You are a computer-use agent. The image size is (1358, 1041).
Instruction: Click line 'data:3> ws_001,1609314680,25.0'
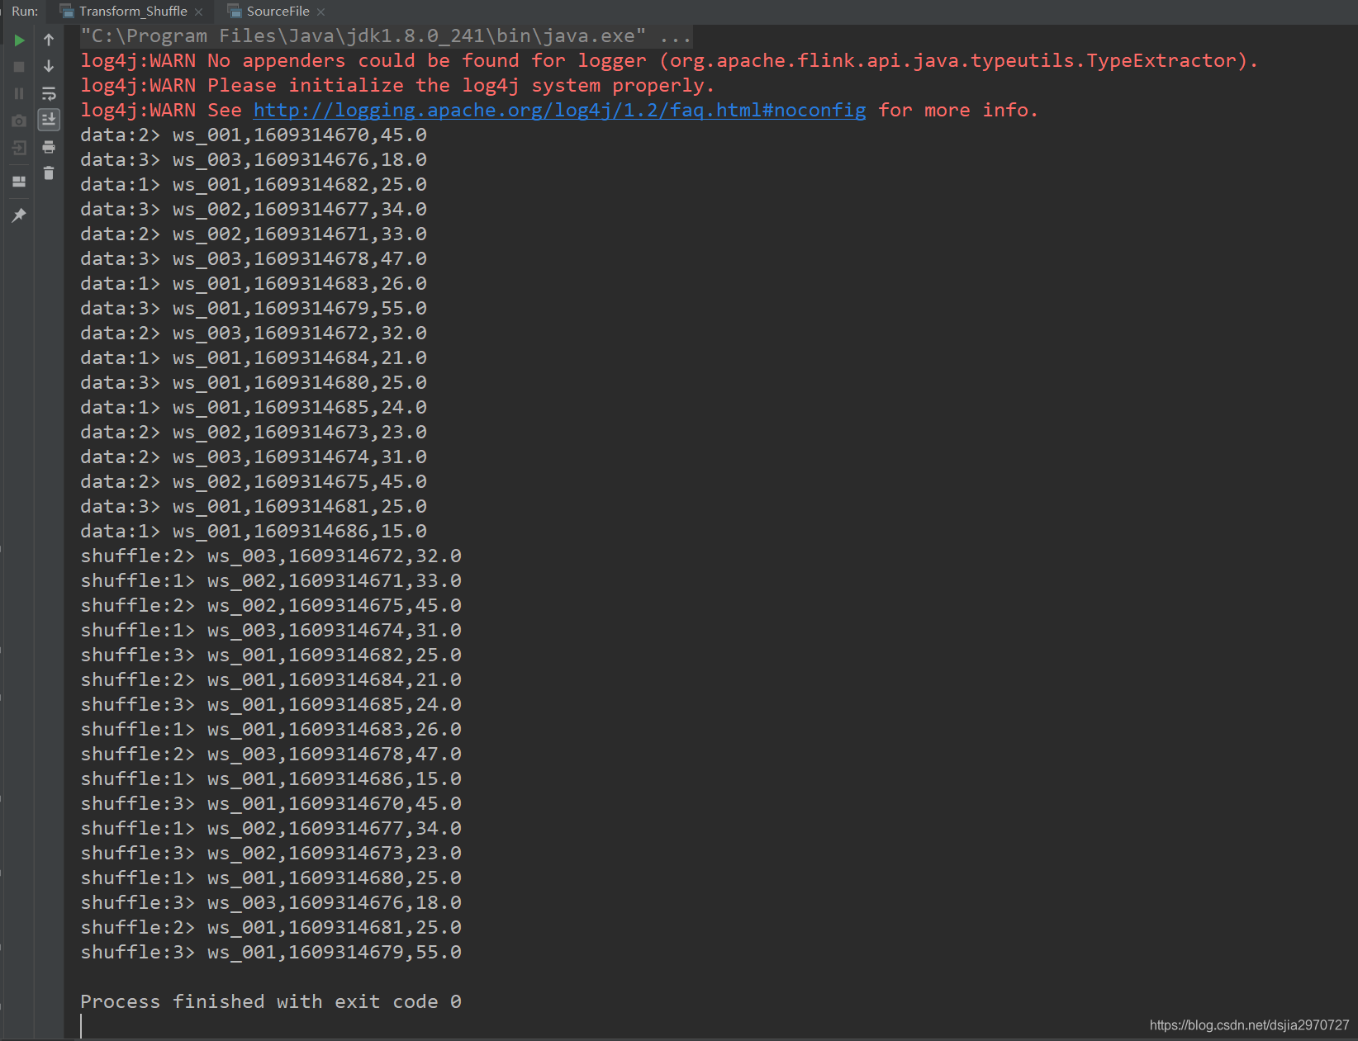click(x=254, y=382)
